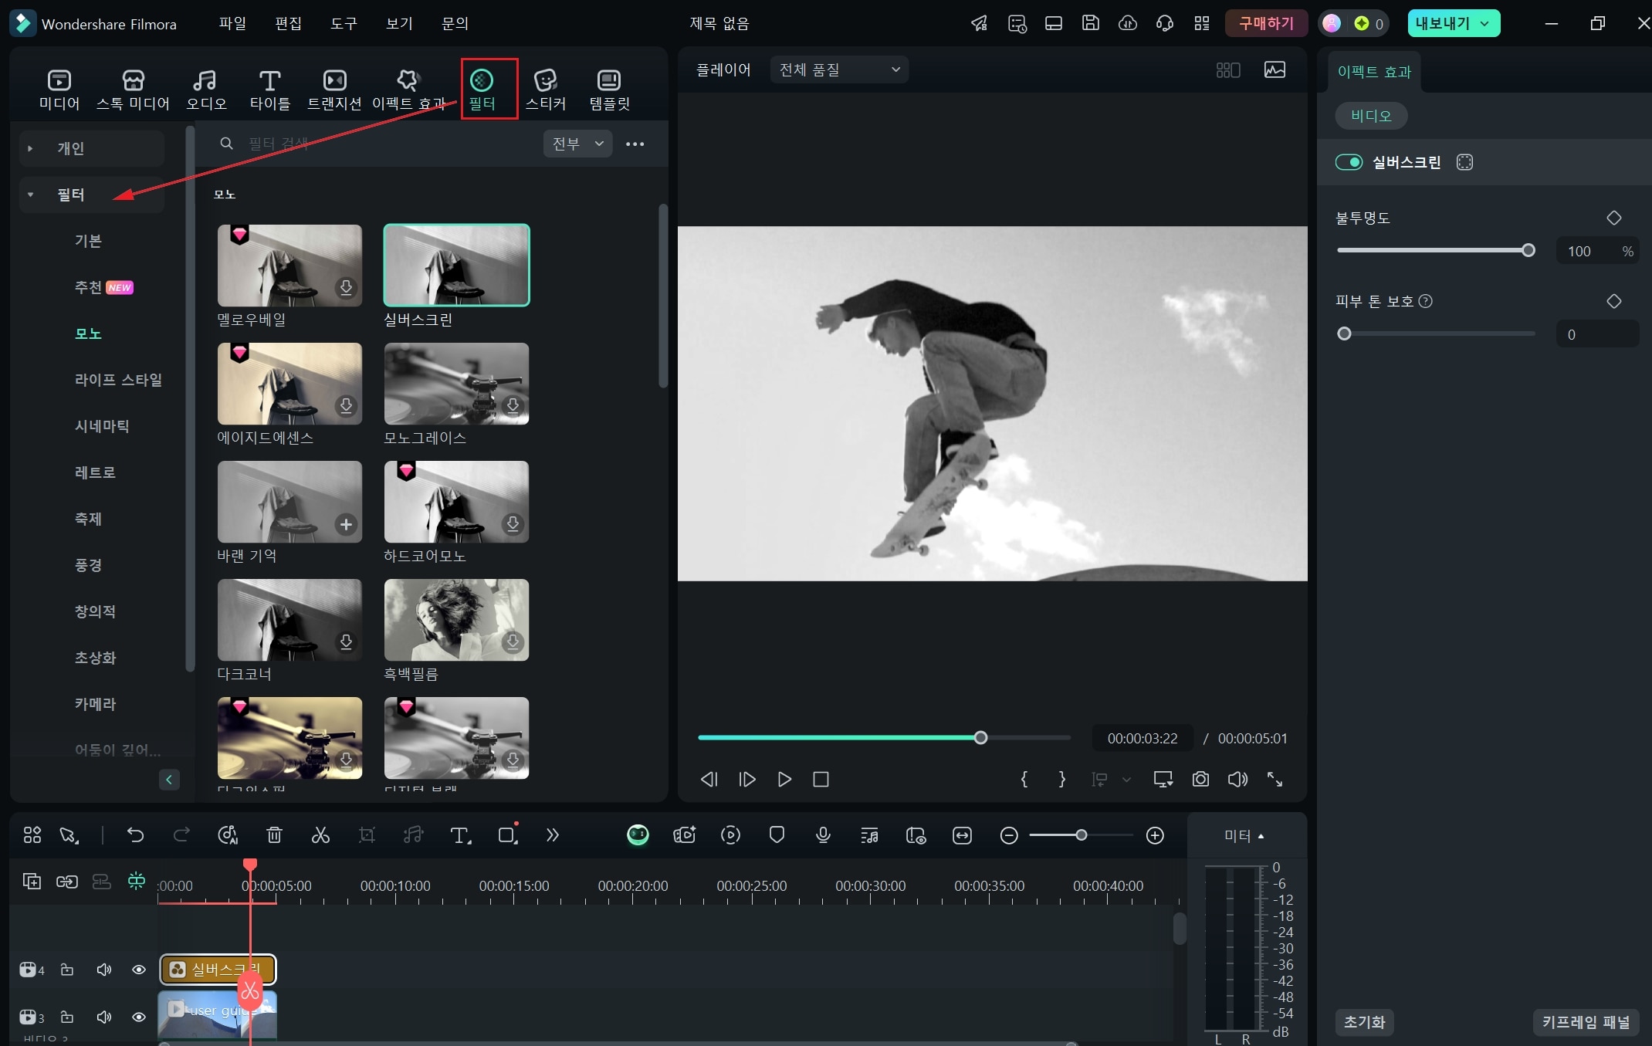
Task: Select the 시네마틱 filter category
Action: point(102,426)
